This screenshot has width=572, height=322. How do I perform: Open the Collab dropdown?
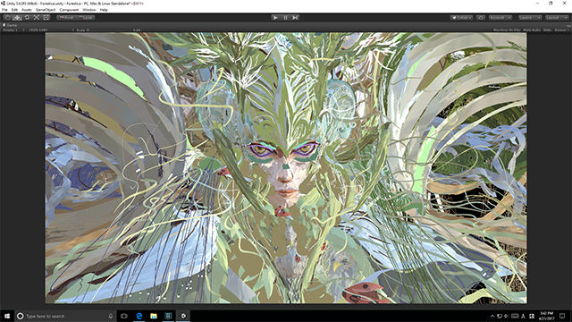click(461, 18)
